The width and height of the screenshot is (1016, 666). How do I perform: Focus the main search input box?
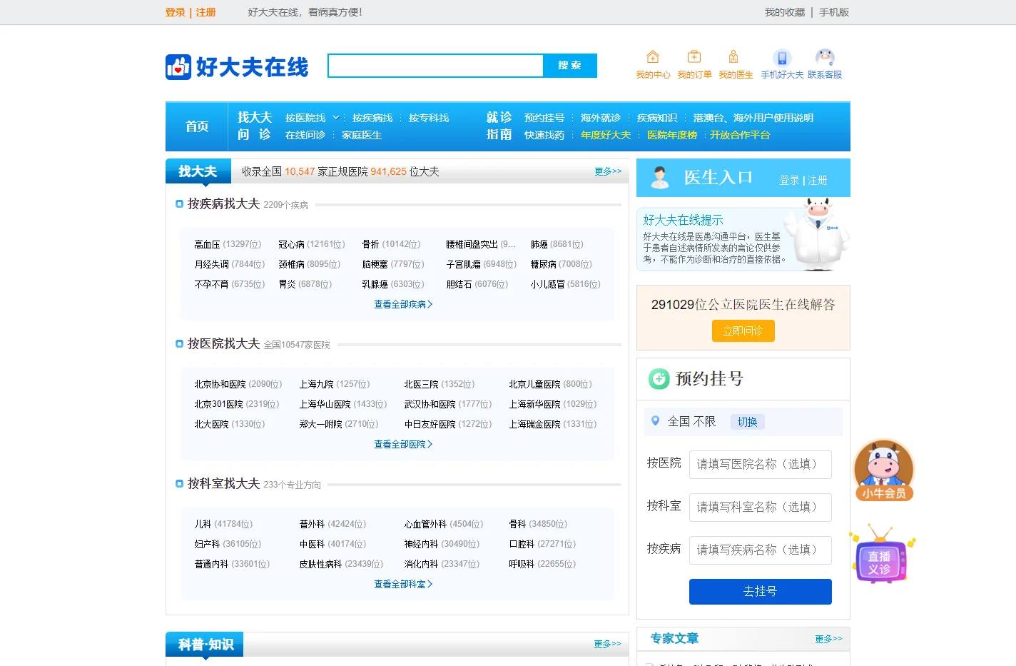pos(435,66)
